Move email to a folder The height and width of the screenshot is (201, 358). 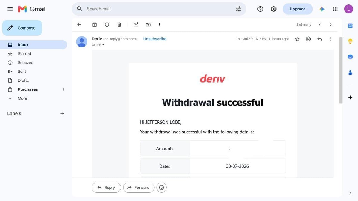148,24
